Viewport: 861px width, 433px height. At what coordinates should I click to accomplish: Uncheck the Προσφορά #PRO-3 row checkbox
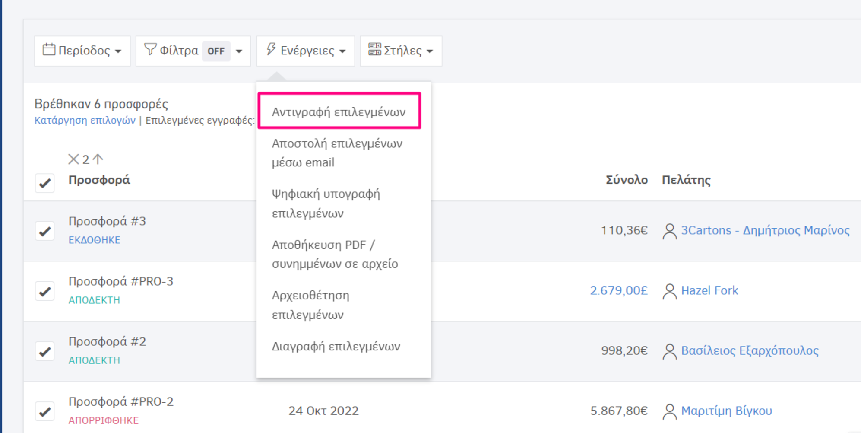click(x=44, y=291)
